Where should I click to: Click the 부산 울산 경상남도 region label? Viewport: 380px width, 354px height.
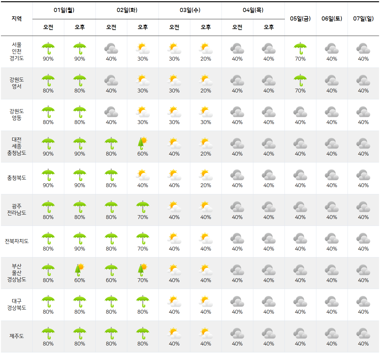coord(17,273)
